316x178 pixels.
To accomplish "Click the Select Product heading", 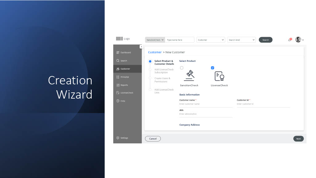I will (x=187, y=61).
